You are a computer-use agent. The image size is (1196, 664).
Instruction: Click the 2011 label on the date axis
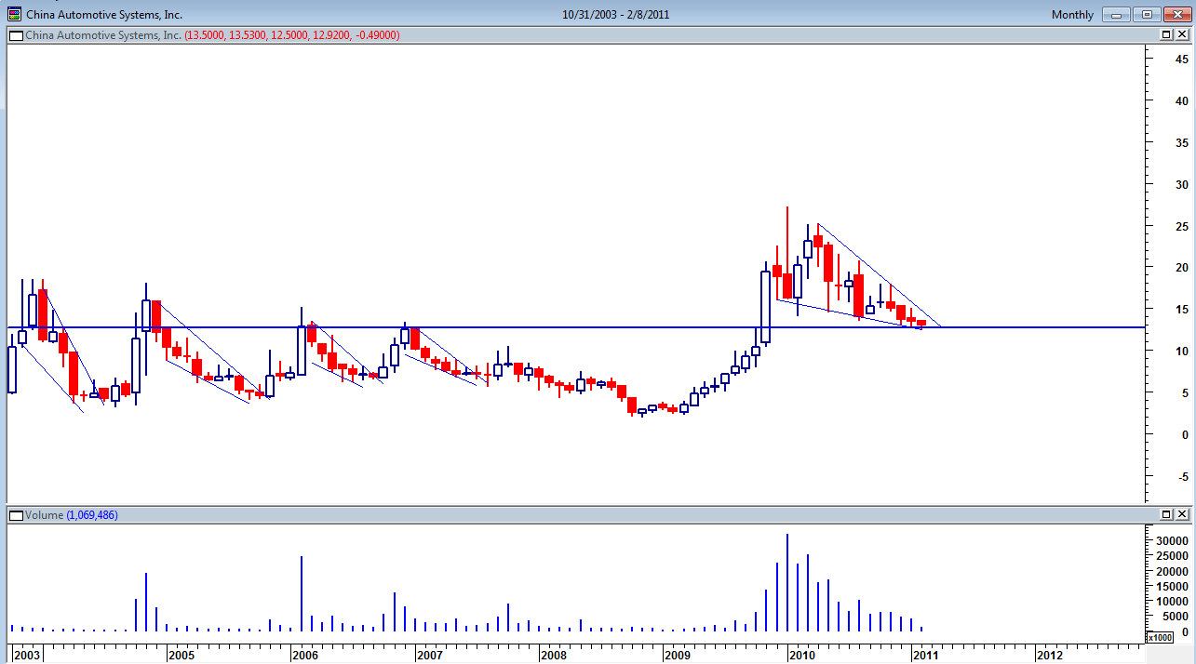coord(925,655)
